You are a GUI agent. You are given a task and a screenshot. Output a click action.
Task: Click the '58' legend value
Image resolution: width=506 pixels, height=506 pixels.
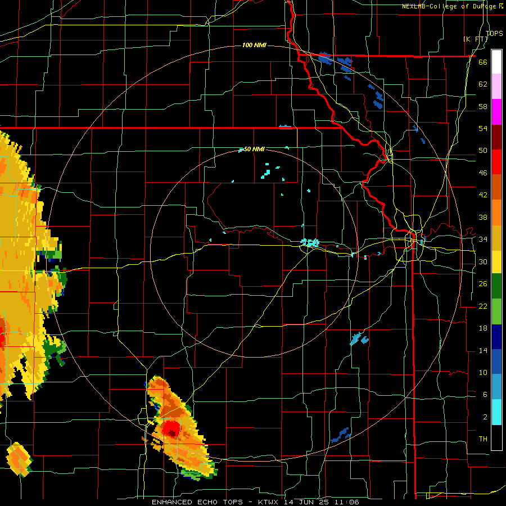[483, 106]
